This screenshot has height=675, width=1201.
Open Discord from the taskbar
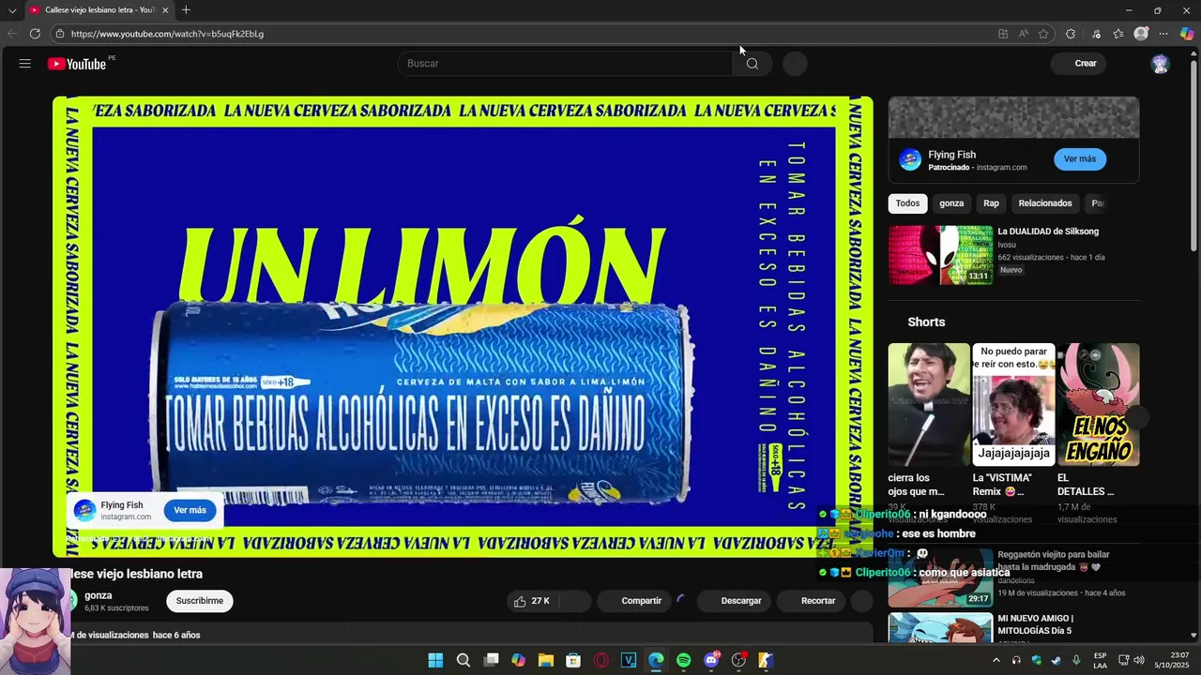[x=711, y=660]
